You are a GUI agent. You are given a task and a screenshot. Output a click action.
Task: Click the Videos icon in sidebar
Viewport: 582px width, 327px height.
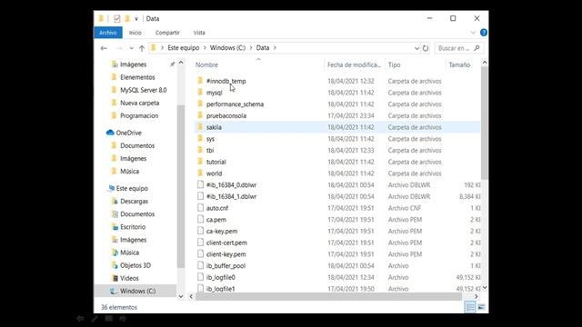click(115, 278)
